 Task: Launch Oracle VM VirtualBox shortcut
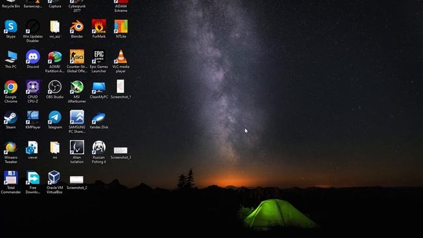[x=55, y=182]
